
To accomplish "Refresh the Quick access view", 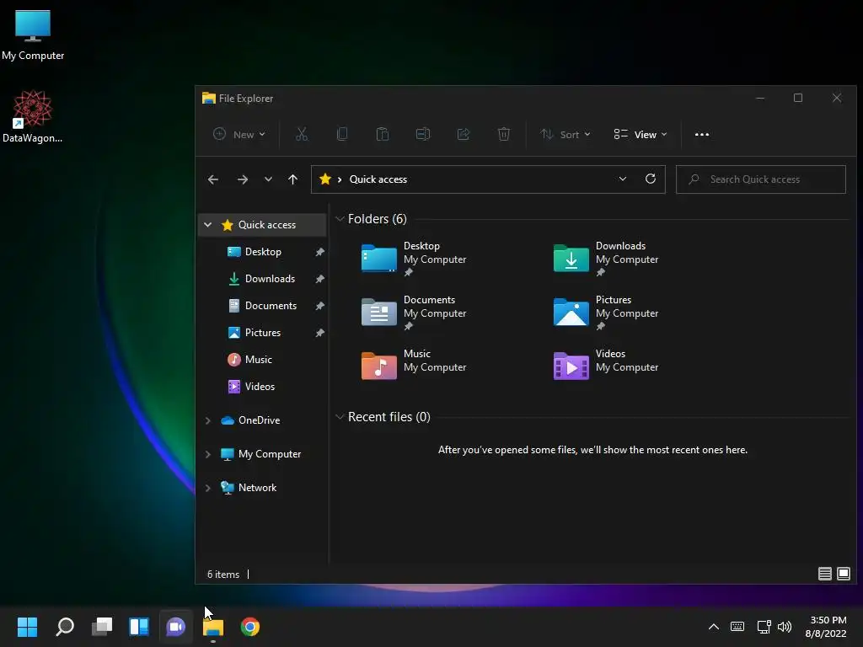I will [x=651, y=179].
